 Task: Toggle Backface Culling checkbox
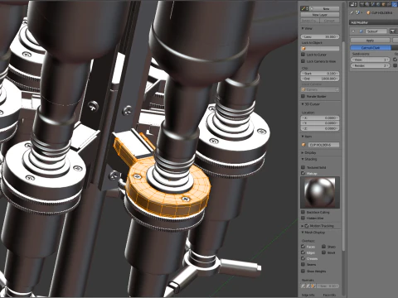[x=303, y=212]
